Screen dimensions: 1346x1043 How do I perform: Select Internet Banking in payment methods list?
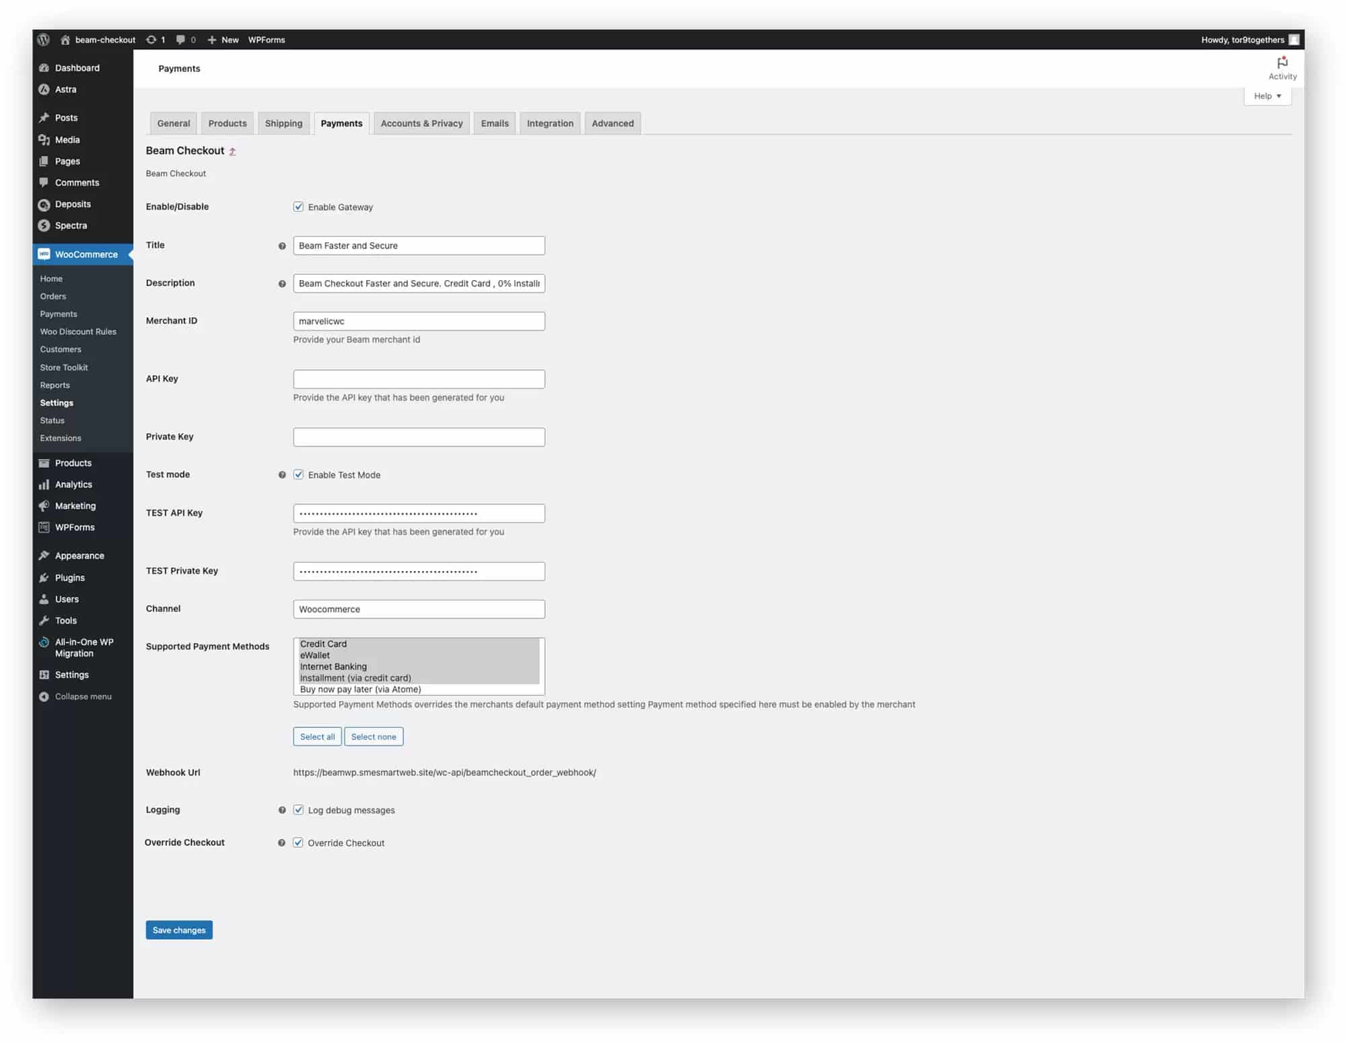[x=419, y=667]
